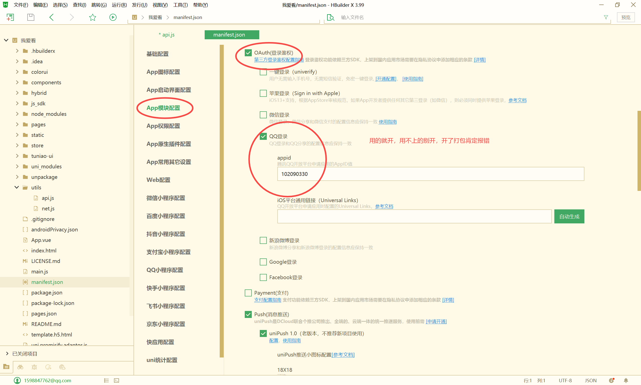The image size is (641, 385).
Task: Open the terminal icon in status bar
Action: point(117,380)
